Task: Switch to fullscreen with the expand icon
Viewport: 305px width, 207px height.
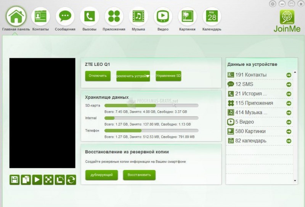Action: [48, 180]
